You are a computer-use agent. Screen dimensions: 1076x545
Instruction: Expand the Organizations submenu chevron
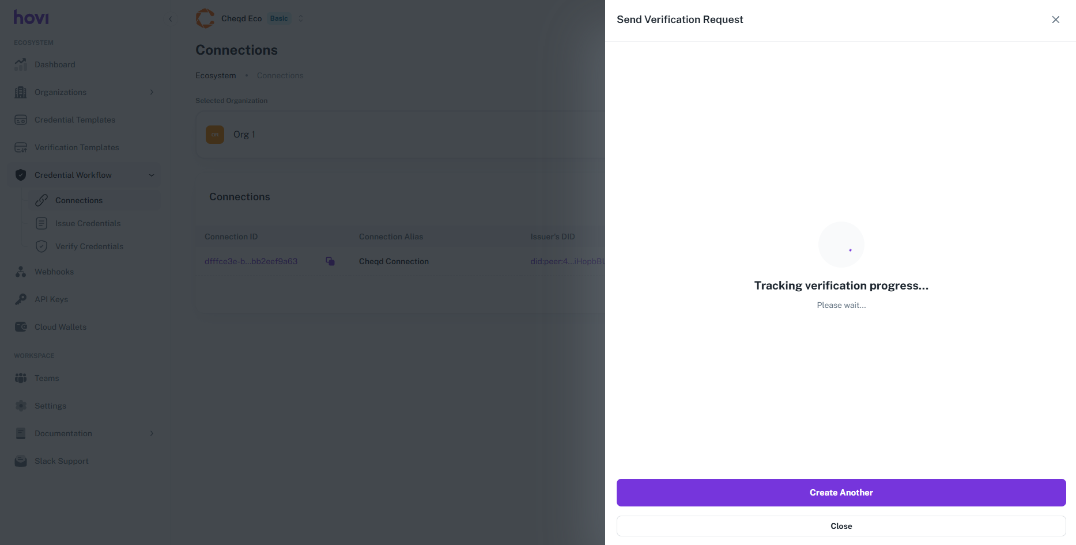152,92
